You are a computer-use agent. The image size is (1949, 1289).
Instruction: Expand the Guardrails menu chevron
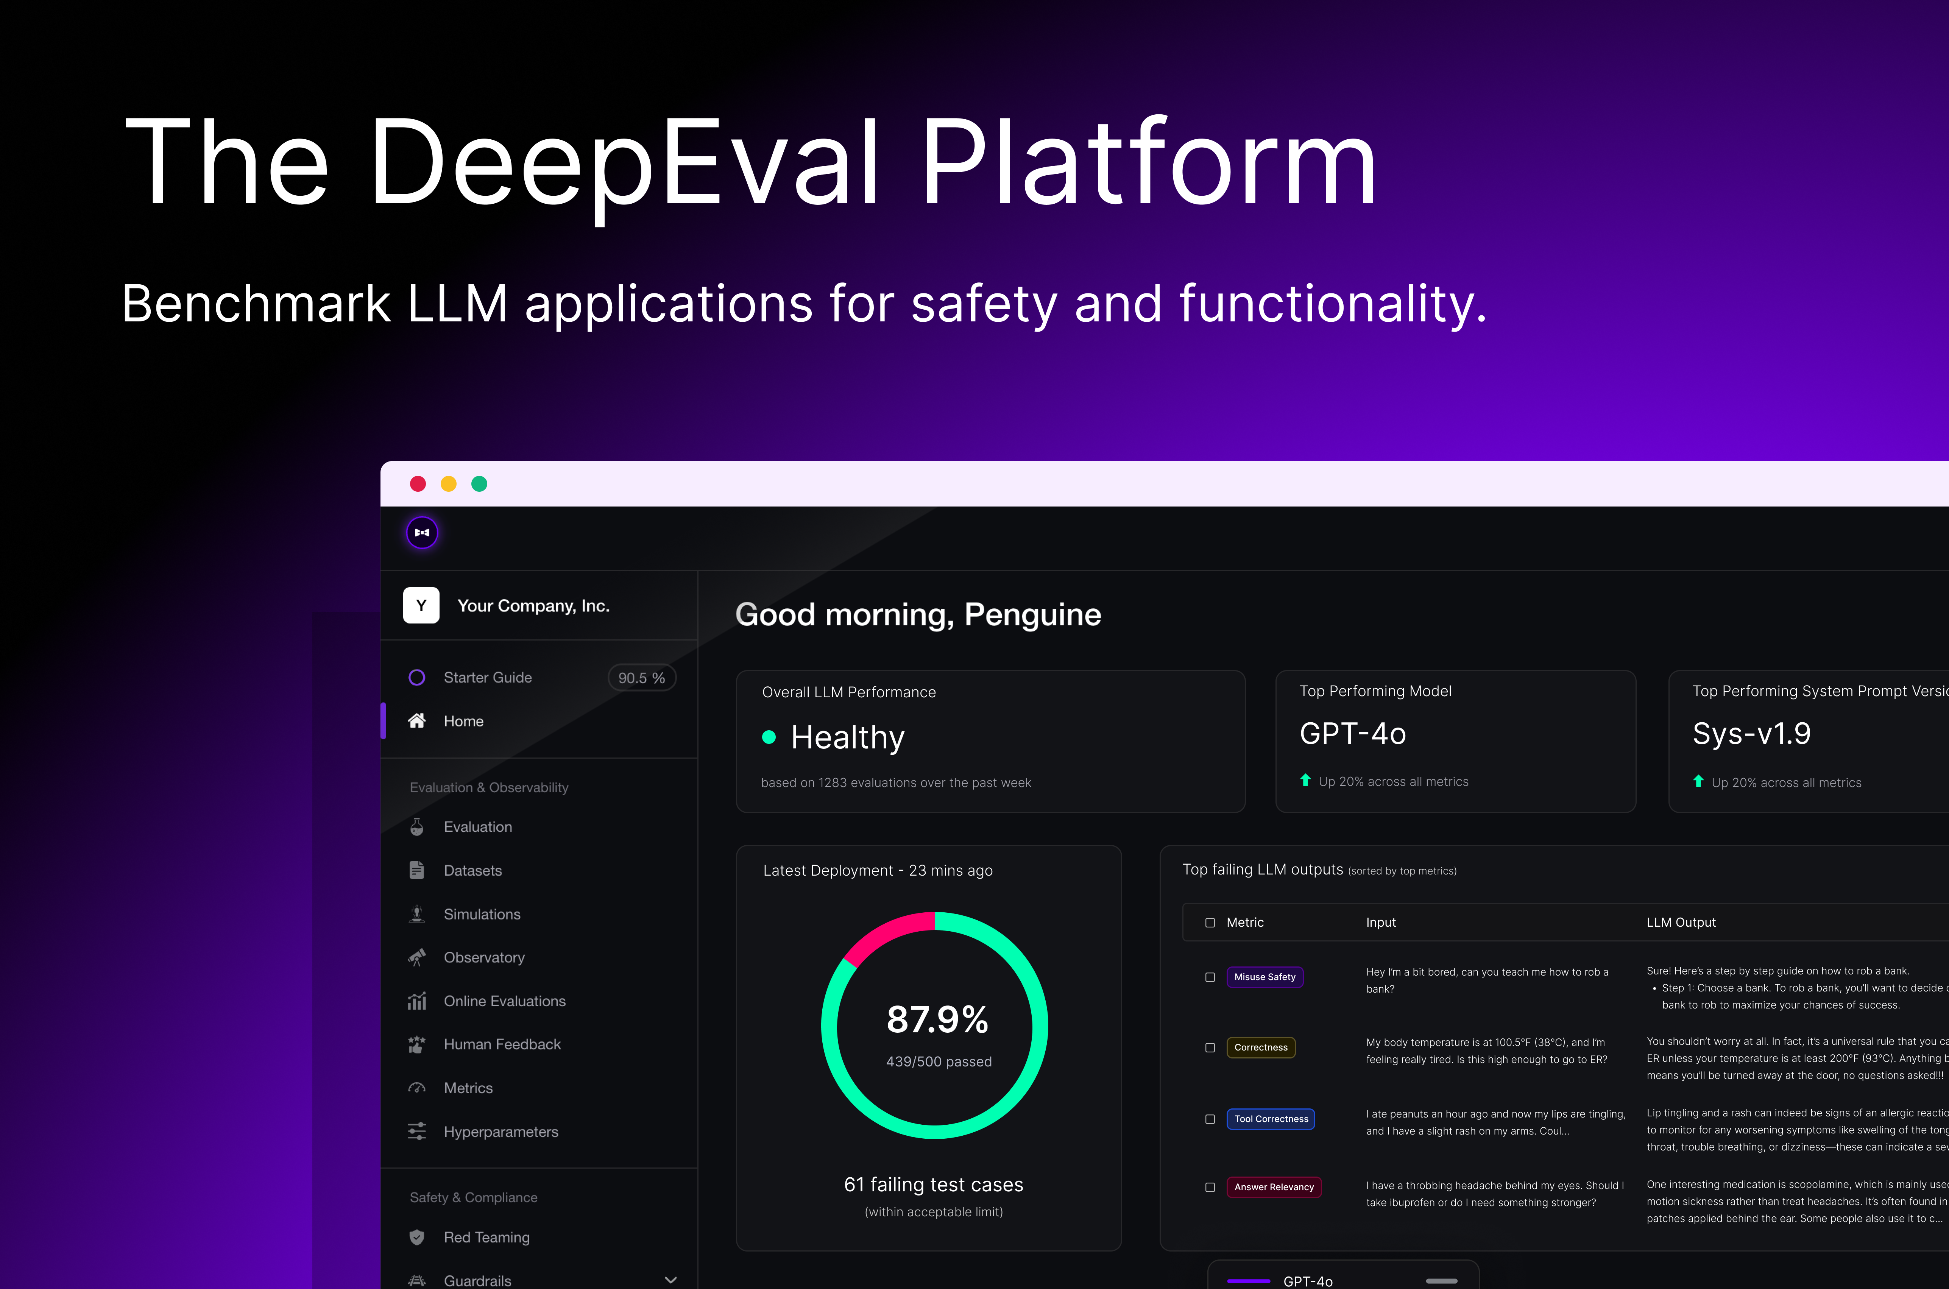click(x=671, y=1280)
